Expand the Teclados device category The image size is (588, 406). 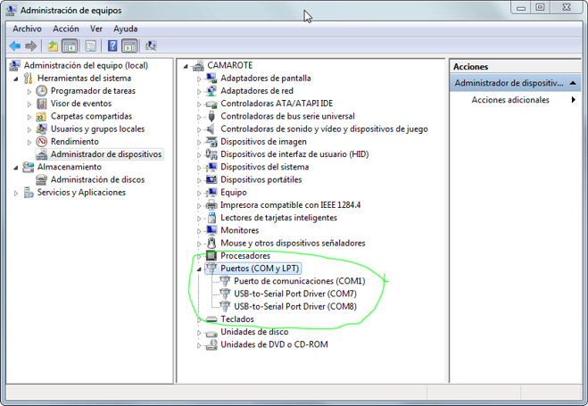point(199,319)
